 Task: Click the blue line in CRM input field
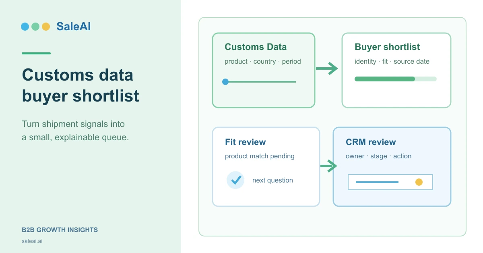pos(377,182)
